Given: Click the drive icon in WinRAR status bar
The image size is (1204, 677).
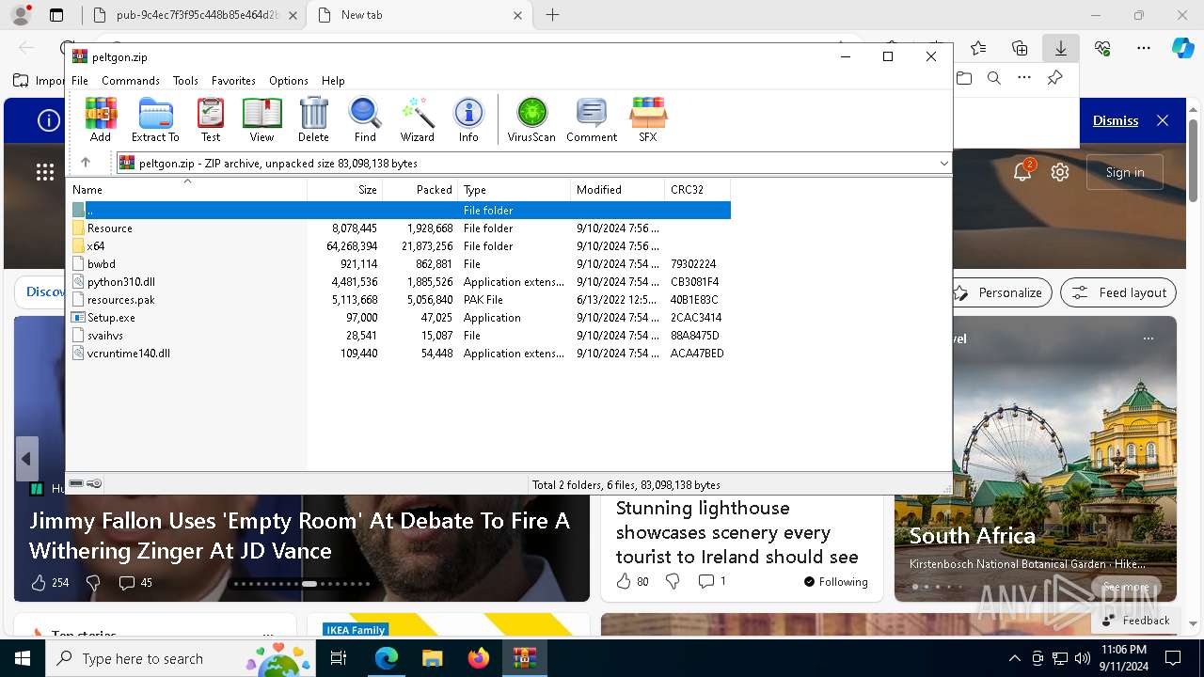Looking at the screenshot, I should (x=76, y=483).
